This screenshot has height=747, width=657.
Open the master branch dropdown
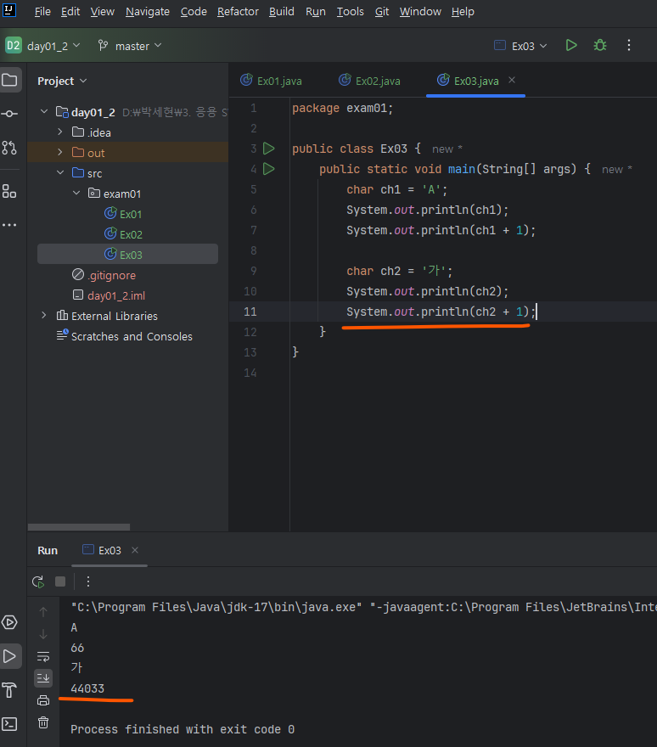(x=130, y=46)
